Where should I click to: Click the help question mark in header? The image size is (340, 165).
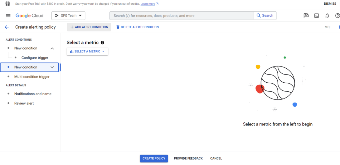[337, 16]
